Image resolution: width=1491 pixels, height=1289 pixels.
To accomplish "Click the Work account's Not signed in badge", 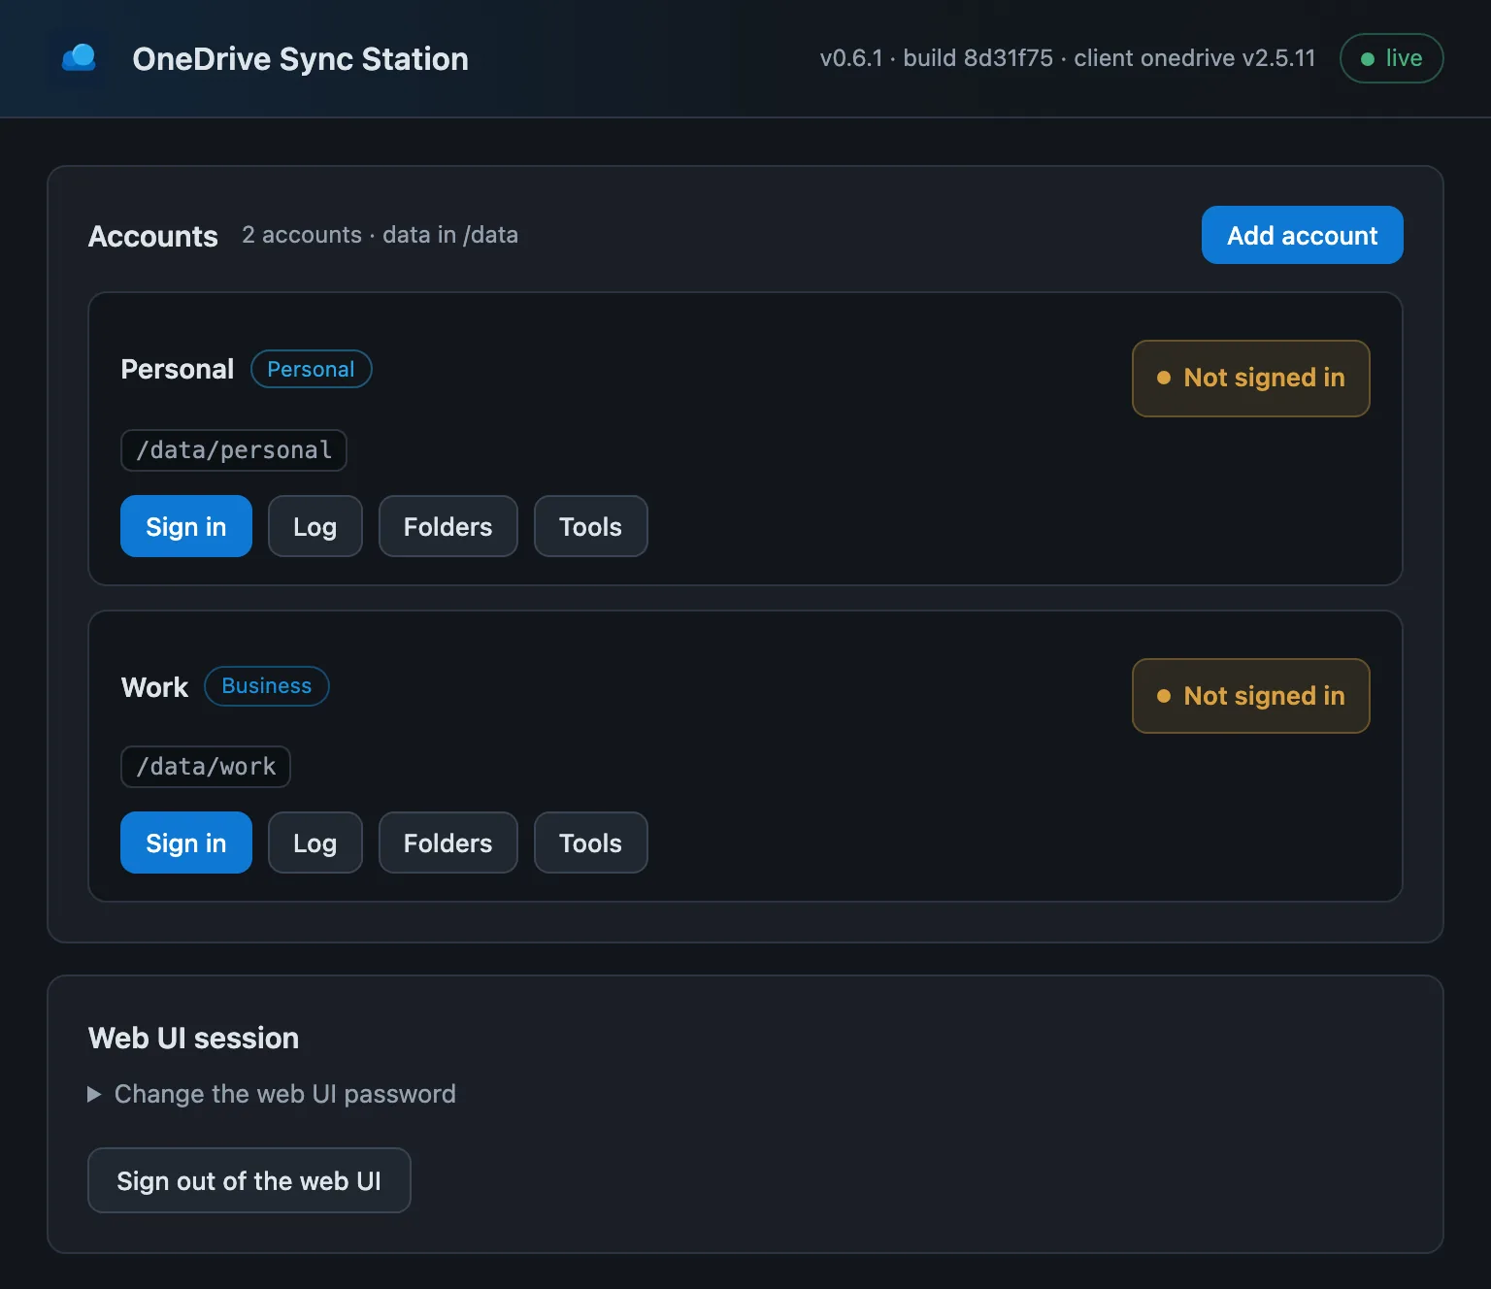I will 1251,696.
